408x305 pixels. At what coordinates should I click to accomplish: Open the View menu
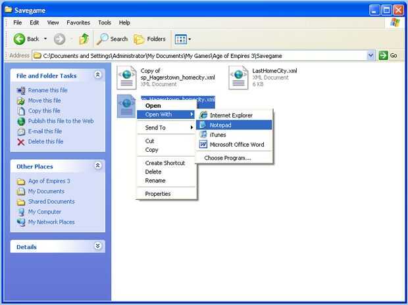[53, 22]
